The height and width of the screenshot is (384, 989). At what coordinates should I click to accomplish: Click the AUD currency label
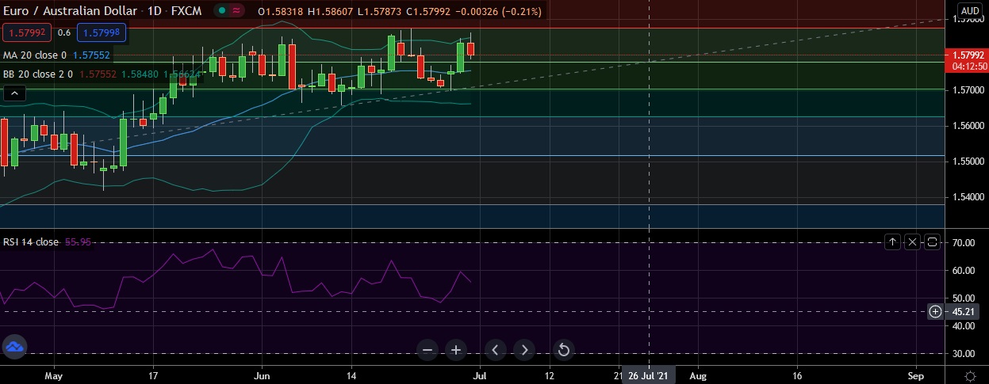969,10
